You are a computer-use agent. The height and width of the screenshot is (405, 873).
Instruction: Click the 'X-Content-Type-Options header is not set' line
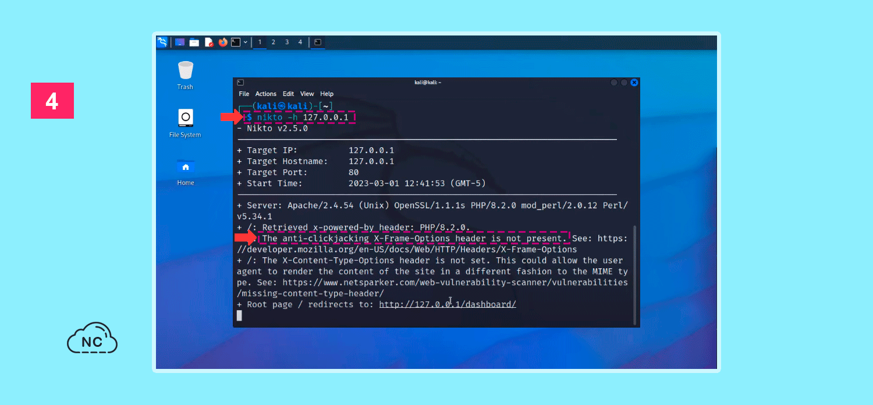click(x=430, y=261)
